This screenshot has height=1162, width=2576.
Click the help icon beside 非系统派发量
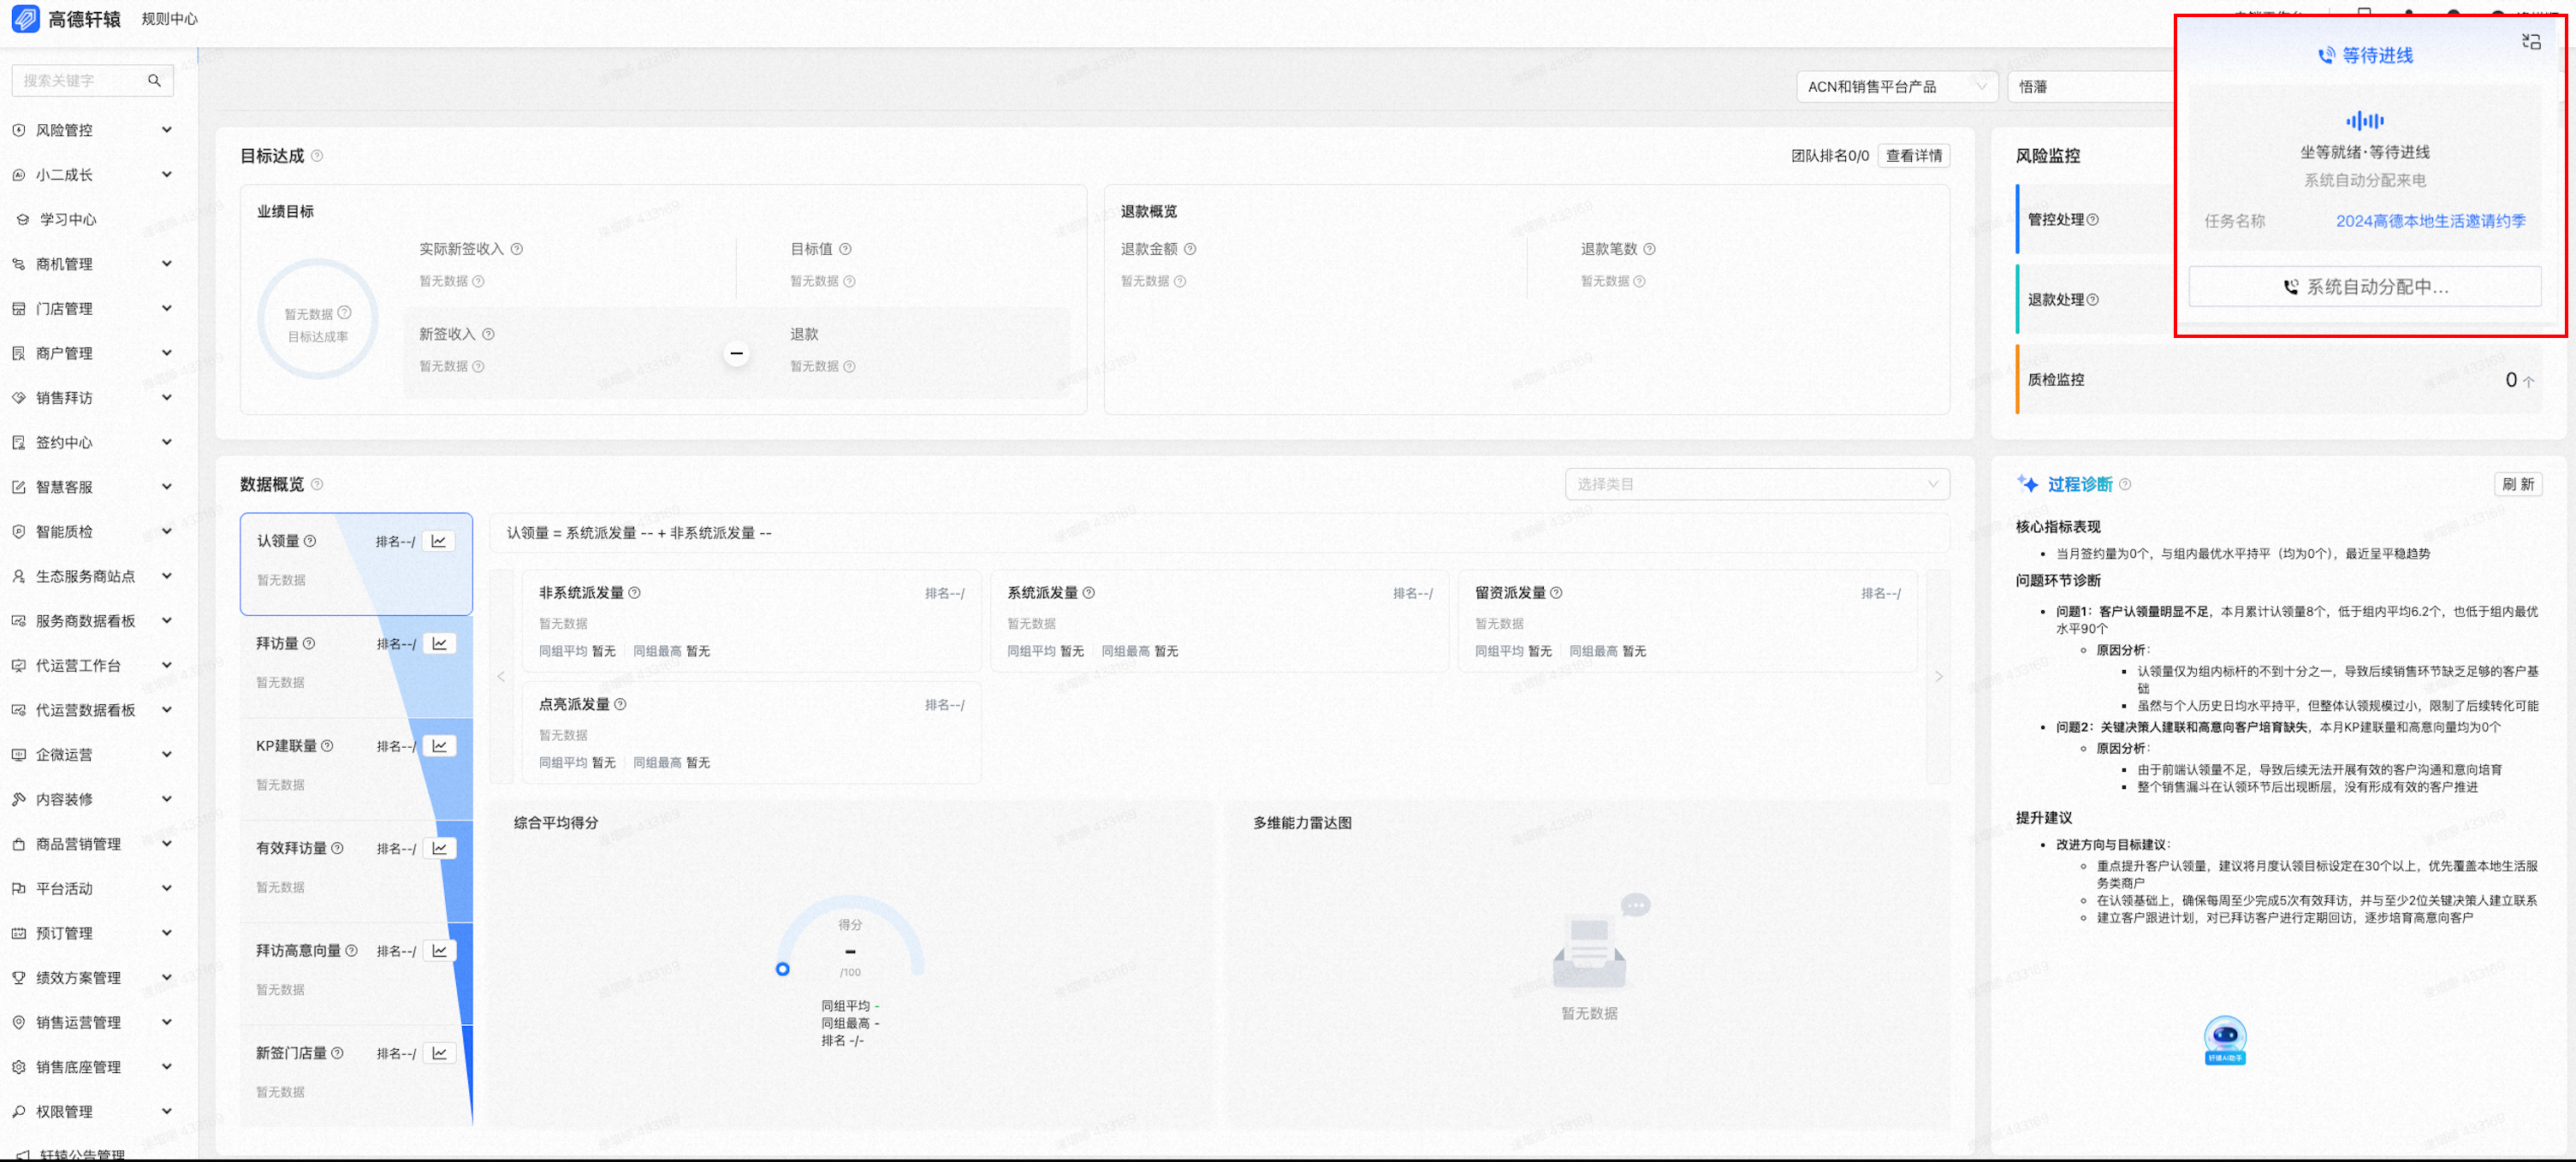634,593
